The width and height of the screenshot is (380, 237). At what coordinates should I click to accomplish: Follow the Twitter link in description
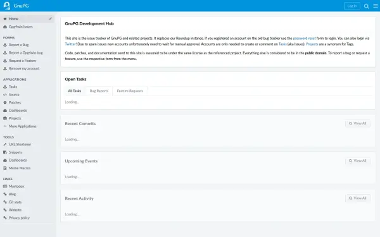coord(70,44)
